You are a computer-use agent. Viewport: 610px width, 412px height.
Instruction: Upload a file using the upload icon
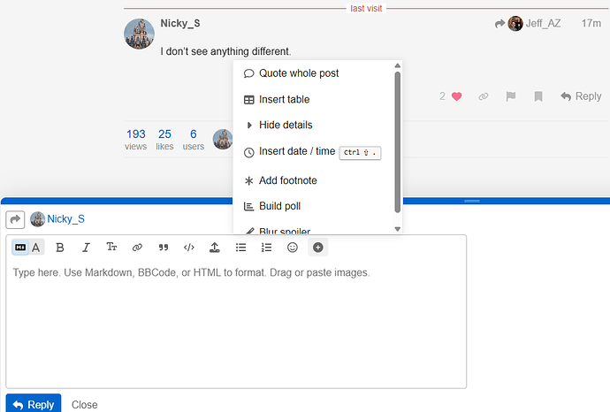tap(214, 248)
